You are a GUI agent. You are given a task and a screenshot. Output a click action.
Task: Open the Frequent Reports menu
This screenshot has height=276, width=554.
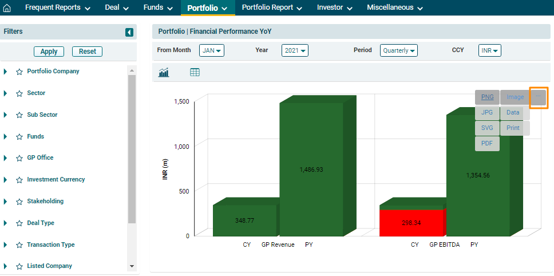tap(57, 8)
